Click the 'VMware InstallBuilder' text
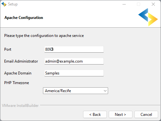 (20, 106)
